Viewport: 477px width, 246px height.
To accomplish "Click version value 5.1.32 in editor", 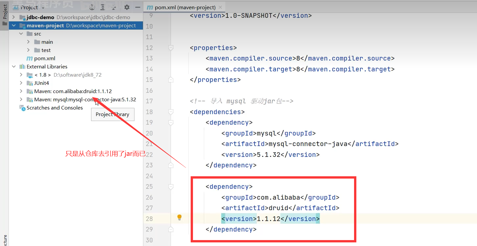I will (x=269, y=155).
